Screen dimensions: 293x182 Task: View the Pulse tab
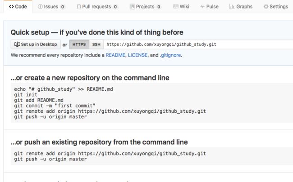[x=209, y=7]
